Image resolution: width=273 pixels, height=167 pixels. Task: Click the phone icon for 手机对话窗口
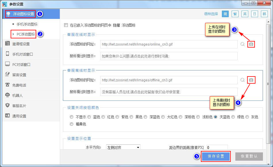pyautogui.click(x=7, y=54)
